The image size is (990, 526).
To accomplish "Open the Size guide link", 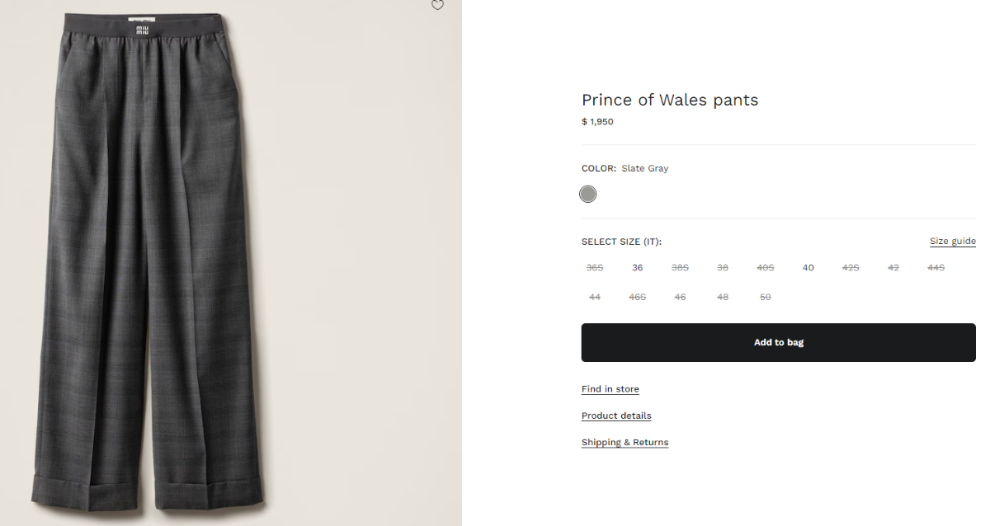I will tap(952, 242).
